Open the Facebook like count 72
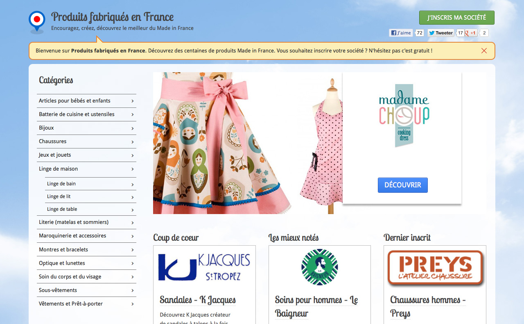 click(419, 33)
